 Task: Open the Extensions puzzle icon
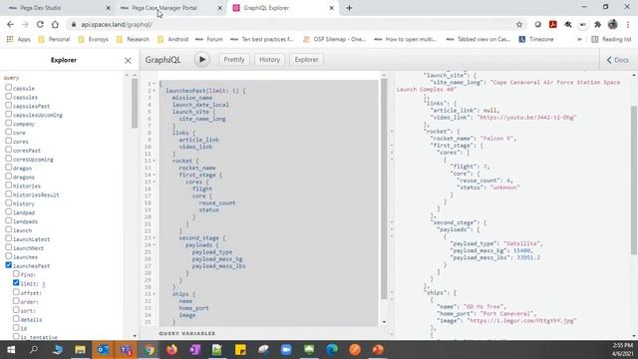point(597,24)
